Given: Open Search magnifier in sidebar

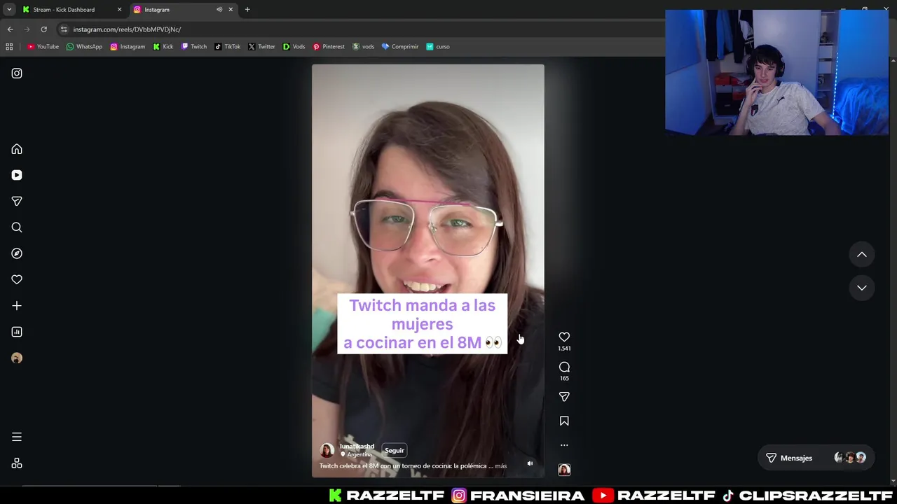Looking at the screenshot, I should [x=17, y=227].
